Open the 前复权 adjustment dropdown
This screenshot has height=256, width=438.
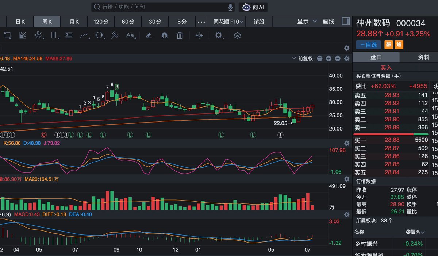pos(303,58)
